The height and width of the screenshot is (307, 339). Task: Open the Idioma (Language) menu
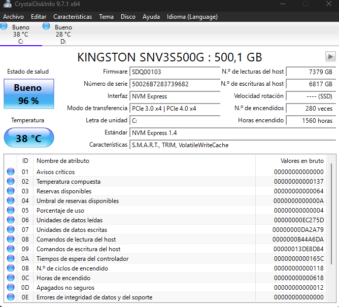click(192, 17)
